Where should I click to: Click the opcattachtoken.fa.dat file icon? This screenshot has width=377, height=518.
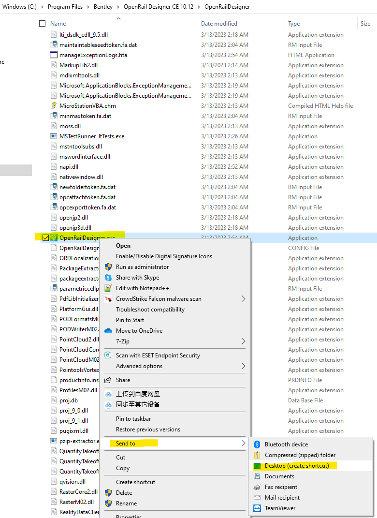pos(54,197)
